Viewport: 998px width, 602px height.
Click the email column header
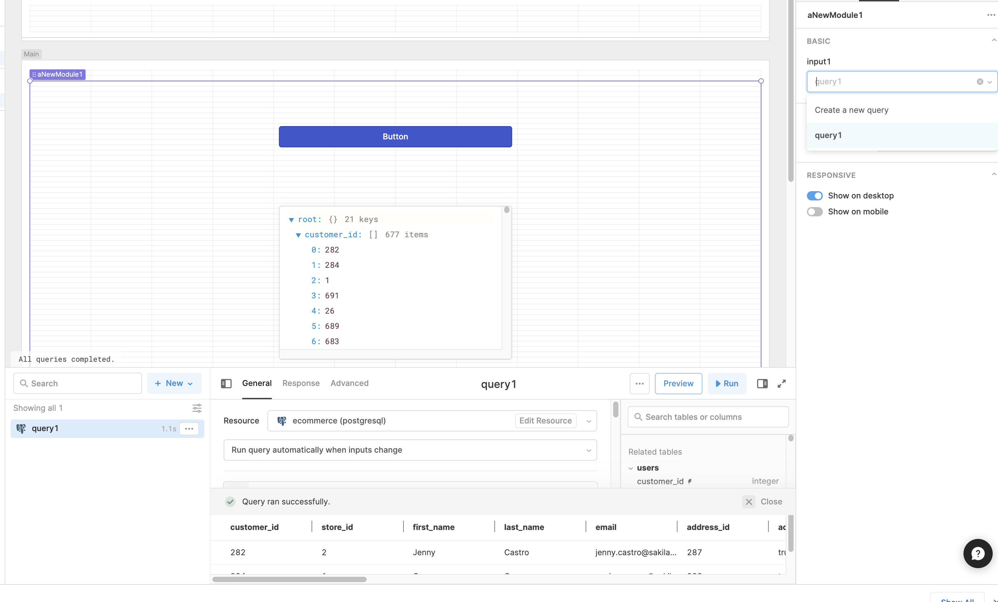[x=606, y=527]
